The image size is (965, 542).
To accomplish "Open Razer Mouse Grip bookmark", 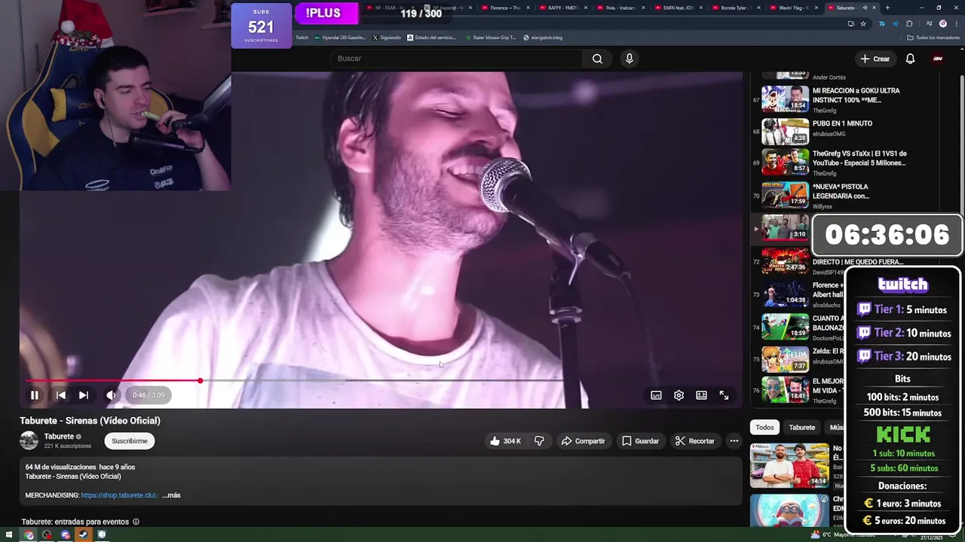I will click(491, 38).
